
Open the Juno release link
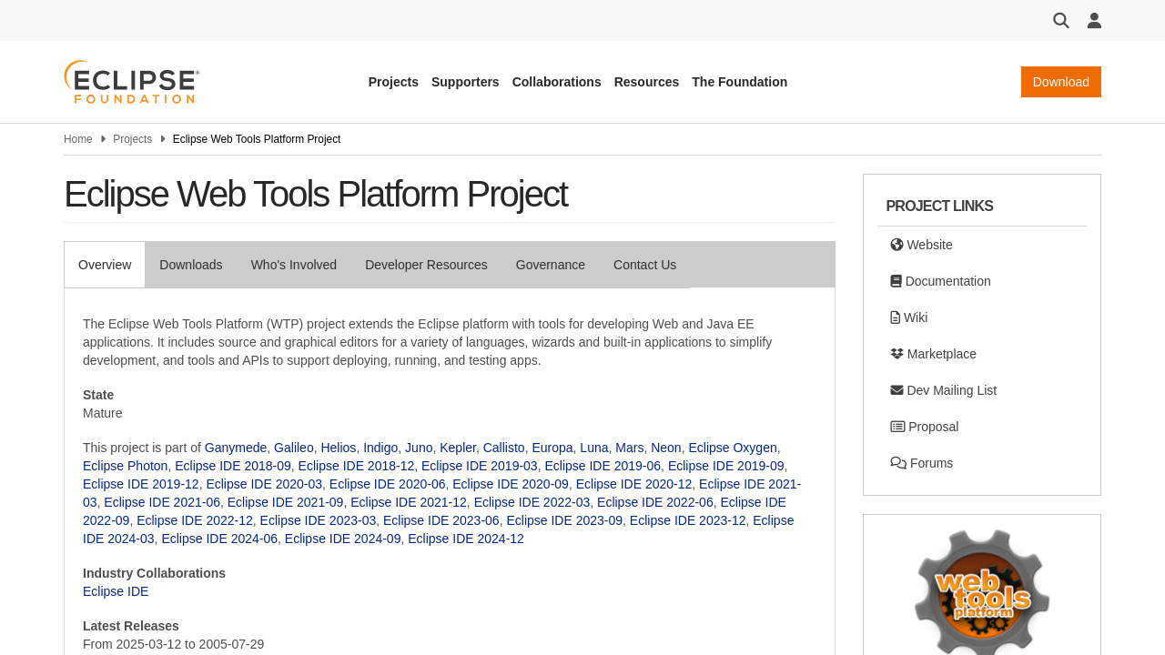pyautogui.click(x=419, y=448)
